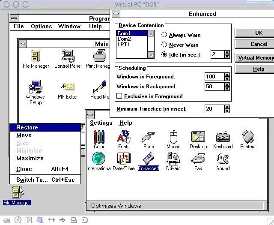The height and width of the screenshot is (225, 274).
Task: Open the Keyboard settings icon
Action: (x=223, y=139)
